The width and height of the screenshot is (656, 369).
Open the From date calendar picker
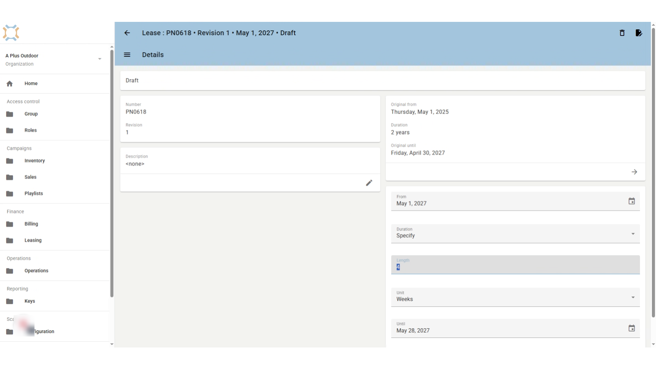631,201
